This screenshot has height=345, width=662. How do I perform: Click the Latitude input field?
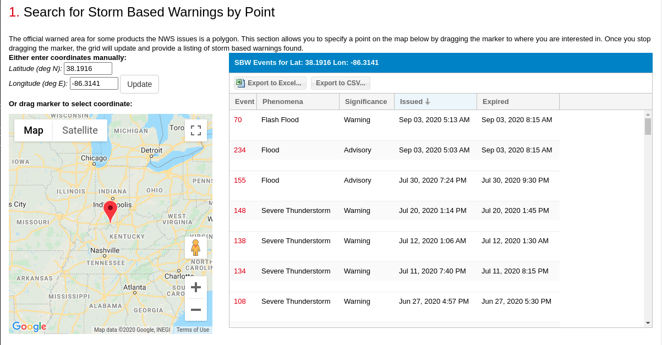coord(88,69)
